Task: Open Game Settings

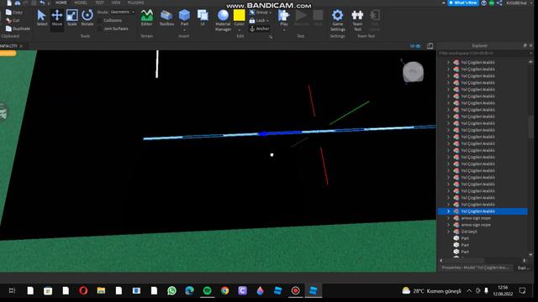Action: click(338, 20)
